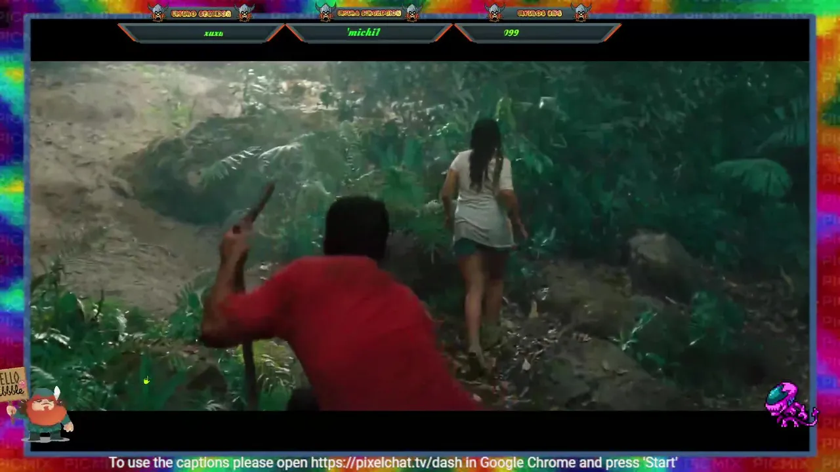Click the viking helmet icon left of middle panel header
This screenshot has width=840, height=472.
325,12
